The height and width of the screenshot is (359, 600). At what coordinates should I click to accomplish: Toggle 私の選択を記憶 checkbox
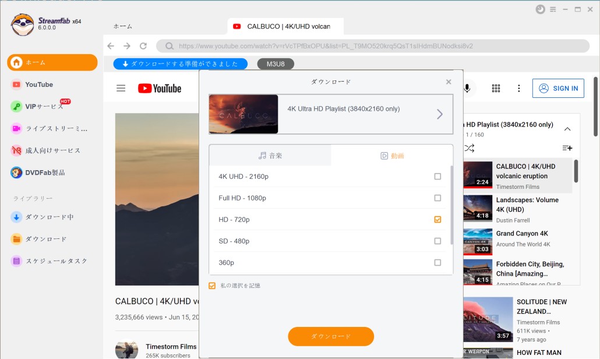pyautogui.click(x=212, y=286)
